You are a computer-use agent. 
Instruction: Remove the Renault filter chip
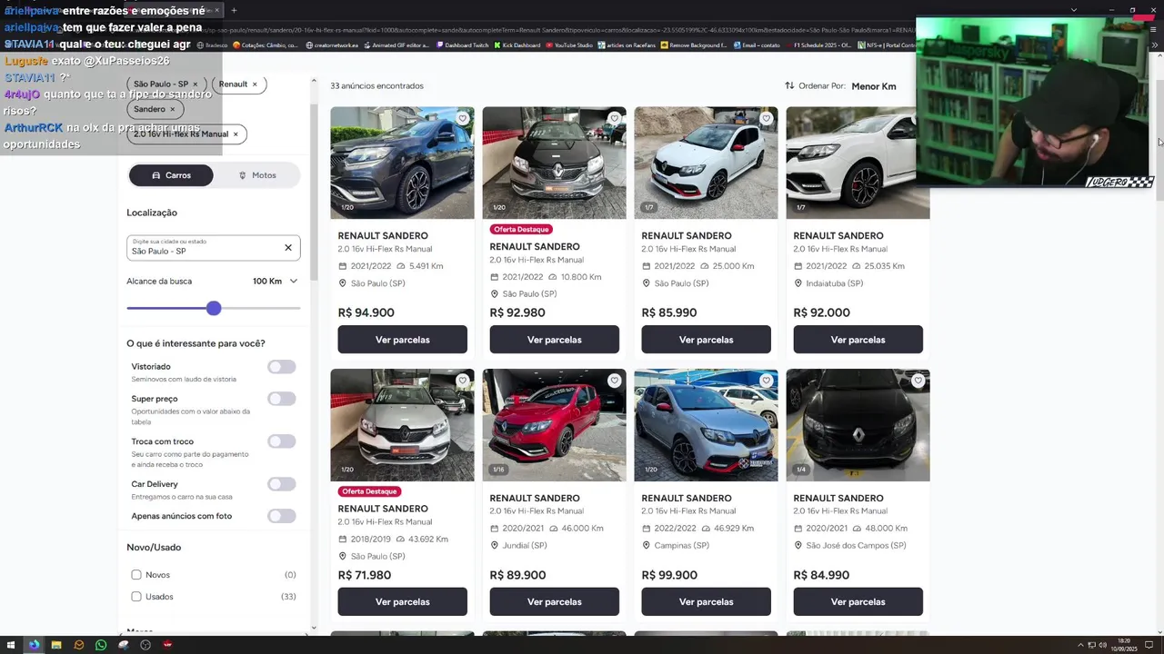[255, 84]
